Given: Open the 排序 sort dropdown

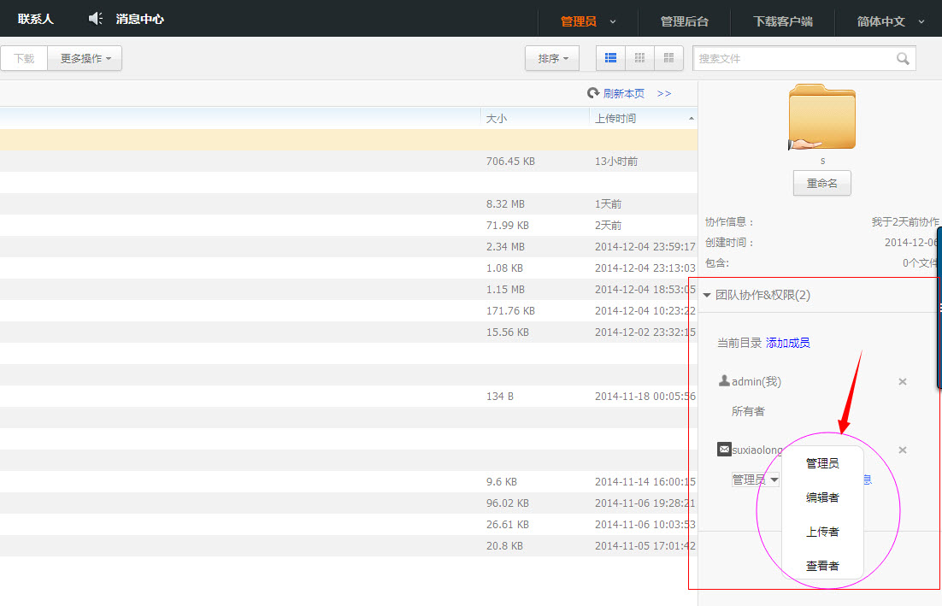Looking at the screenshot, I should [x=551, y=57].
